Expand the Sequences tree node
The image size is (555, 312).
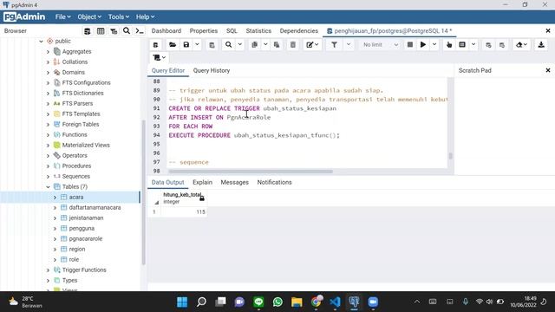click(48, 176)
